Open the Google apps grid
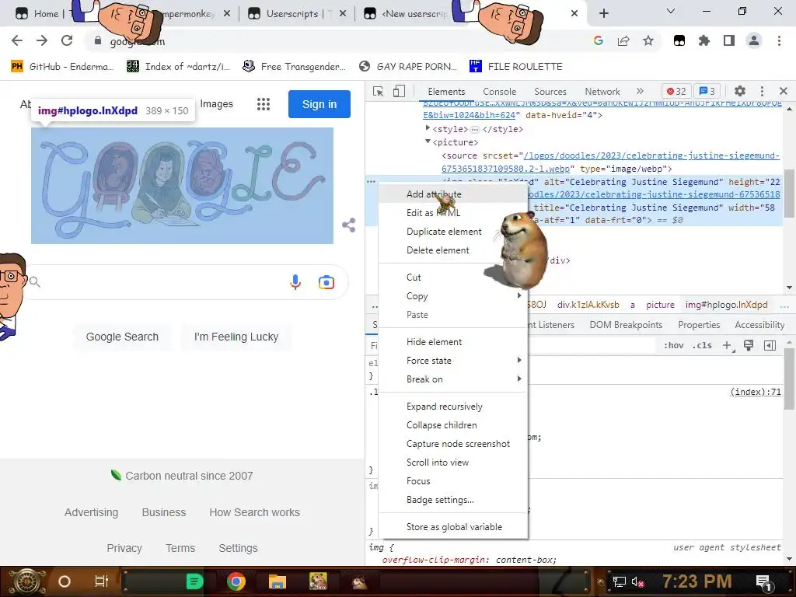 point(264,104)
